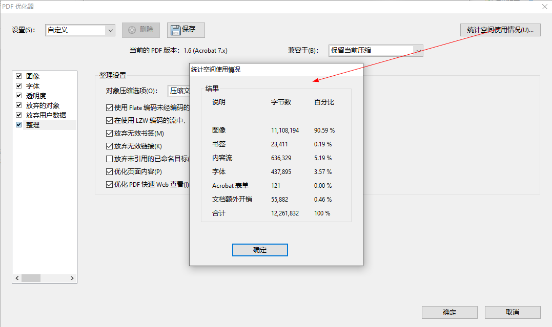Uncheck 优化页面内容 option
The height and width of the screenshot is (327, 552).
click(x=109, y=171)
